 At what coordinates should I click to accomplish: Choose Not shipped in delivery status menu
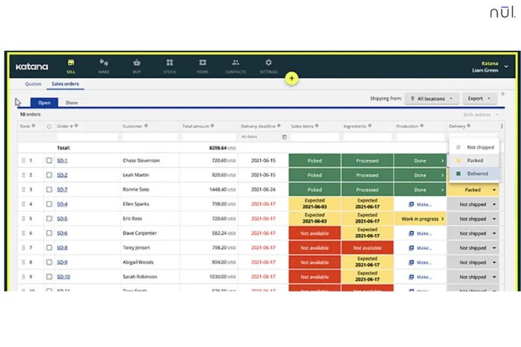(475, 147)
